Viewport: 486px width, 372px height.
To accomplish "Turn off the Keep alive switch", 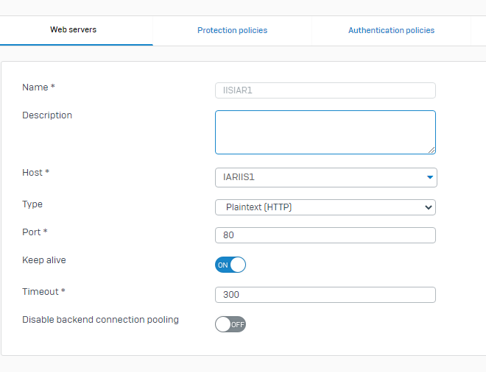I will pos(230,265).
